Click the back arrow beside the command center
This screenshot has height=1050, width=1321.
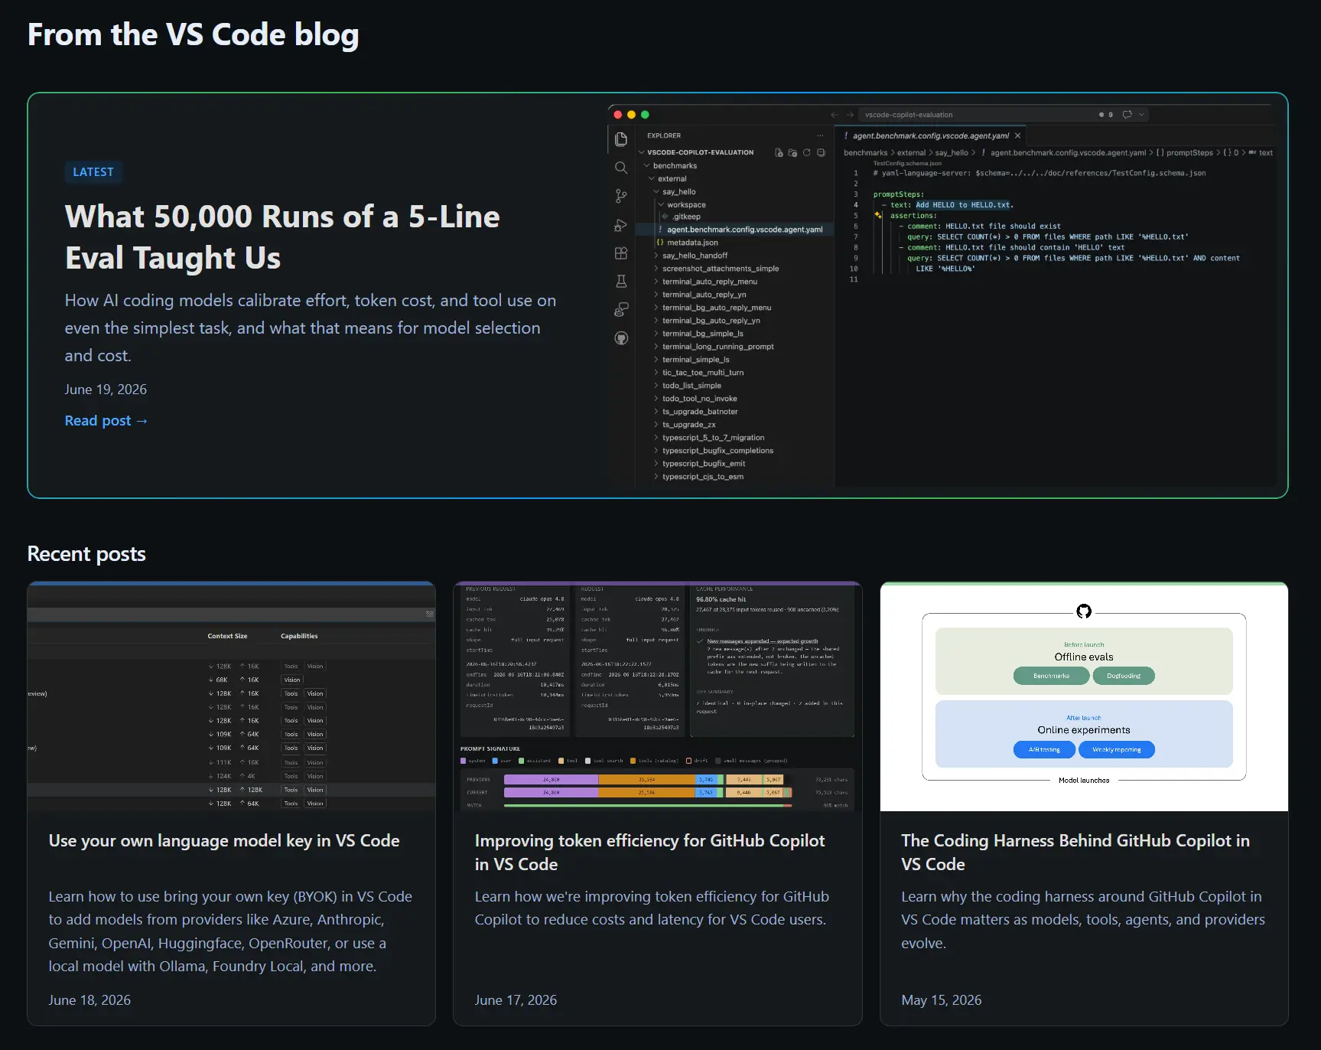[835, 115]
